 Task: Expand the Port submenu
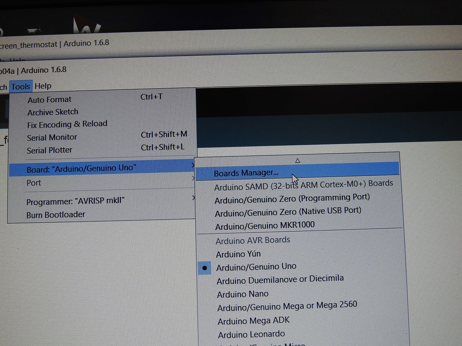point(102,182)
